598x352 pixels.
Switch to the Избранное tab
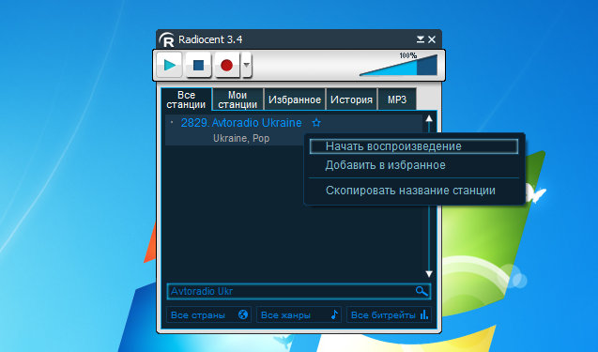(x=295, y=99)
